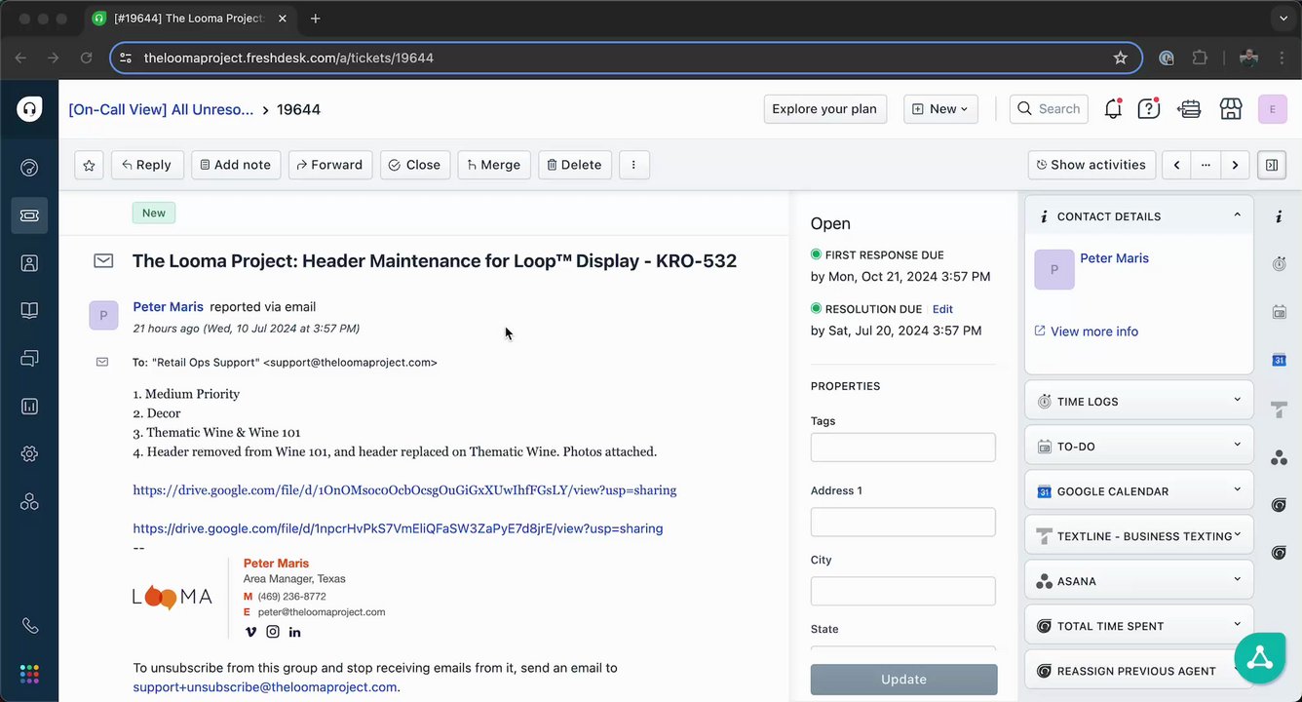The height and width of the screenshot is (702, 1302).
Task: Click Explore your plan
Action: point(824,109)
